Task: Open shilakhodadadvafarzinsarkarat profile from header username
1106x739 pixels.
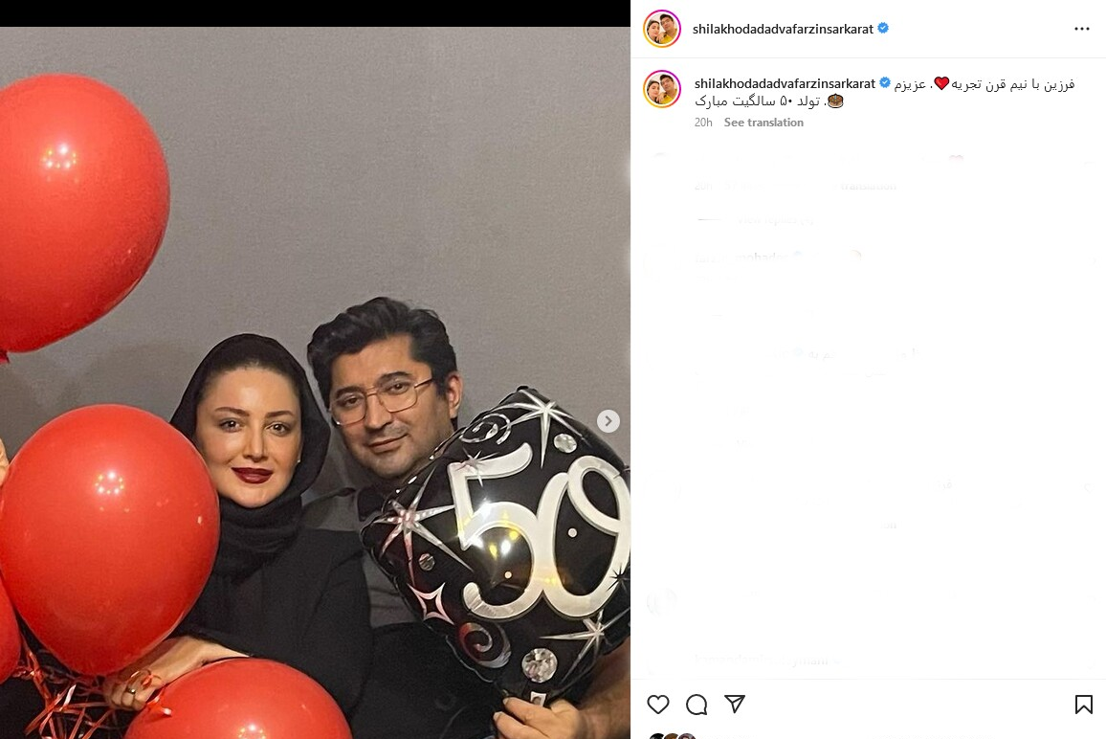Action: pyautogui.click(x=783, y=29)
